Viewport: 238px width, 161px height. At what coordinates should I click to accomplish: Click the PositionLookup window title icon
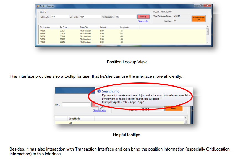[x=38, y=6]
